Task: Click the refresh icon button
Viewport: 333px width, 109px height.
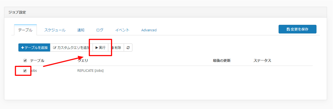Action: click(x=128, y=48)
